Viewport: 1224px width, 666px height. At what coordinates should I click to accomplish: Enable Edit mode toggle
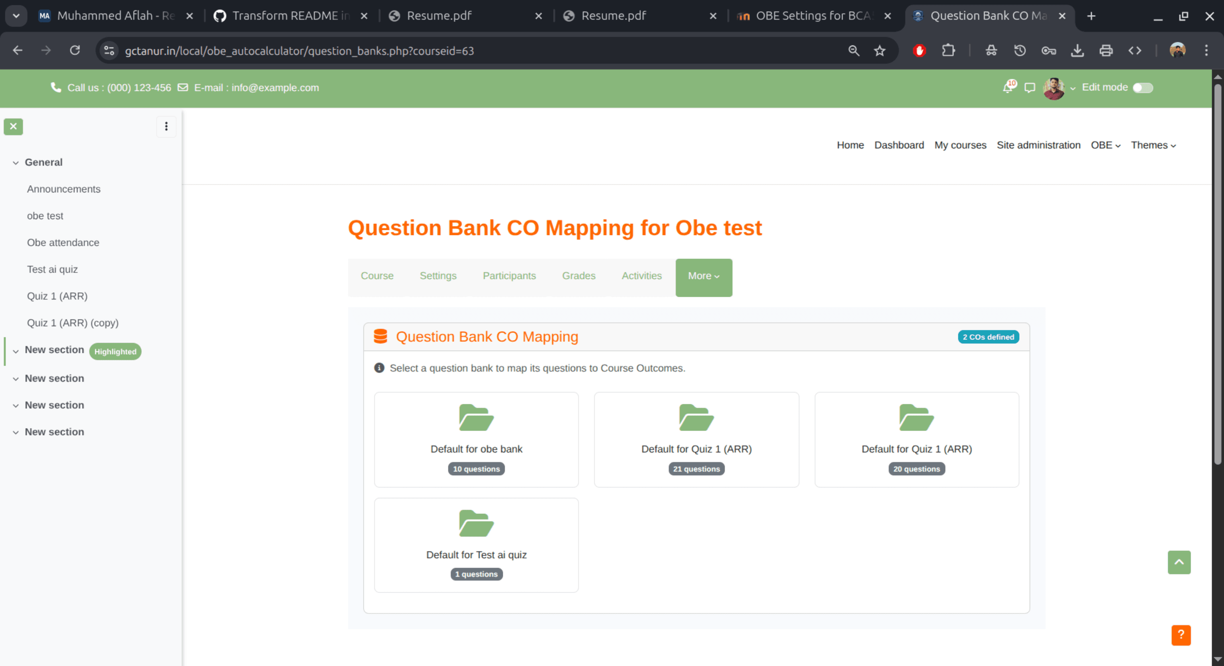point(1142,87)
